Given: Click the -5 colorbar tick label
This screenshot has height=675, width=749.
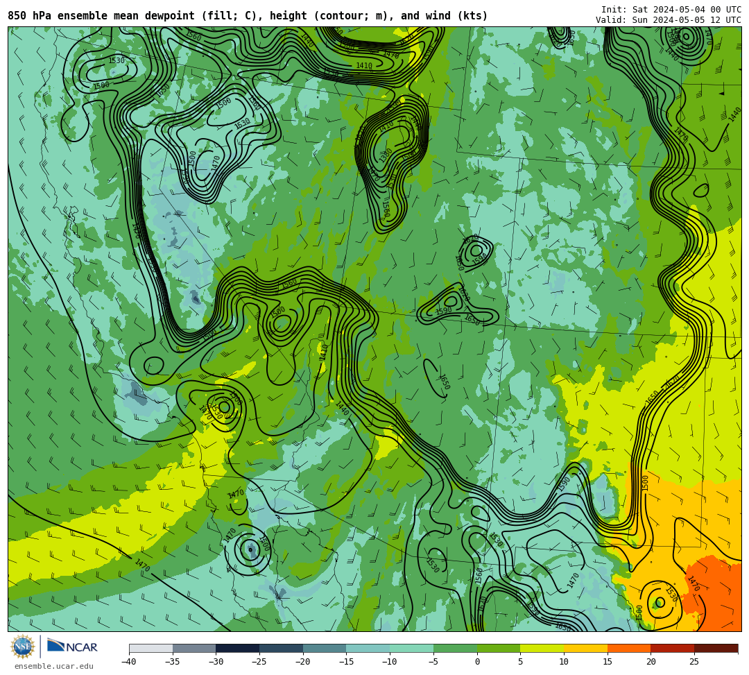Looking at the screenshot, I should pyautogui.click(x=433, y=662).
